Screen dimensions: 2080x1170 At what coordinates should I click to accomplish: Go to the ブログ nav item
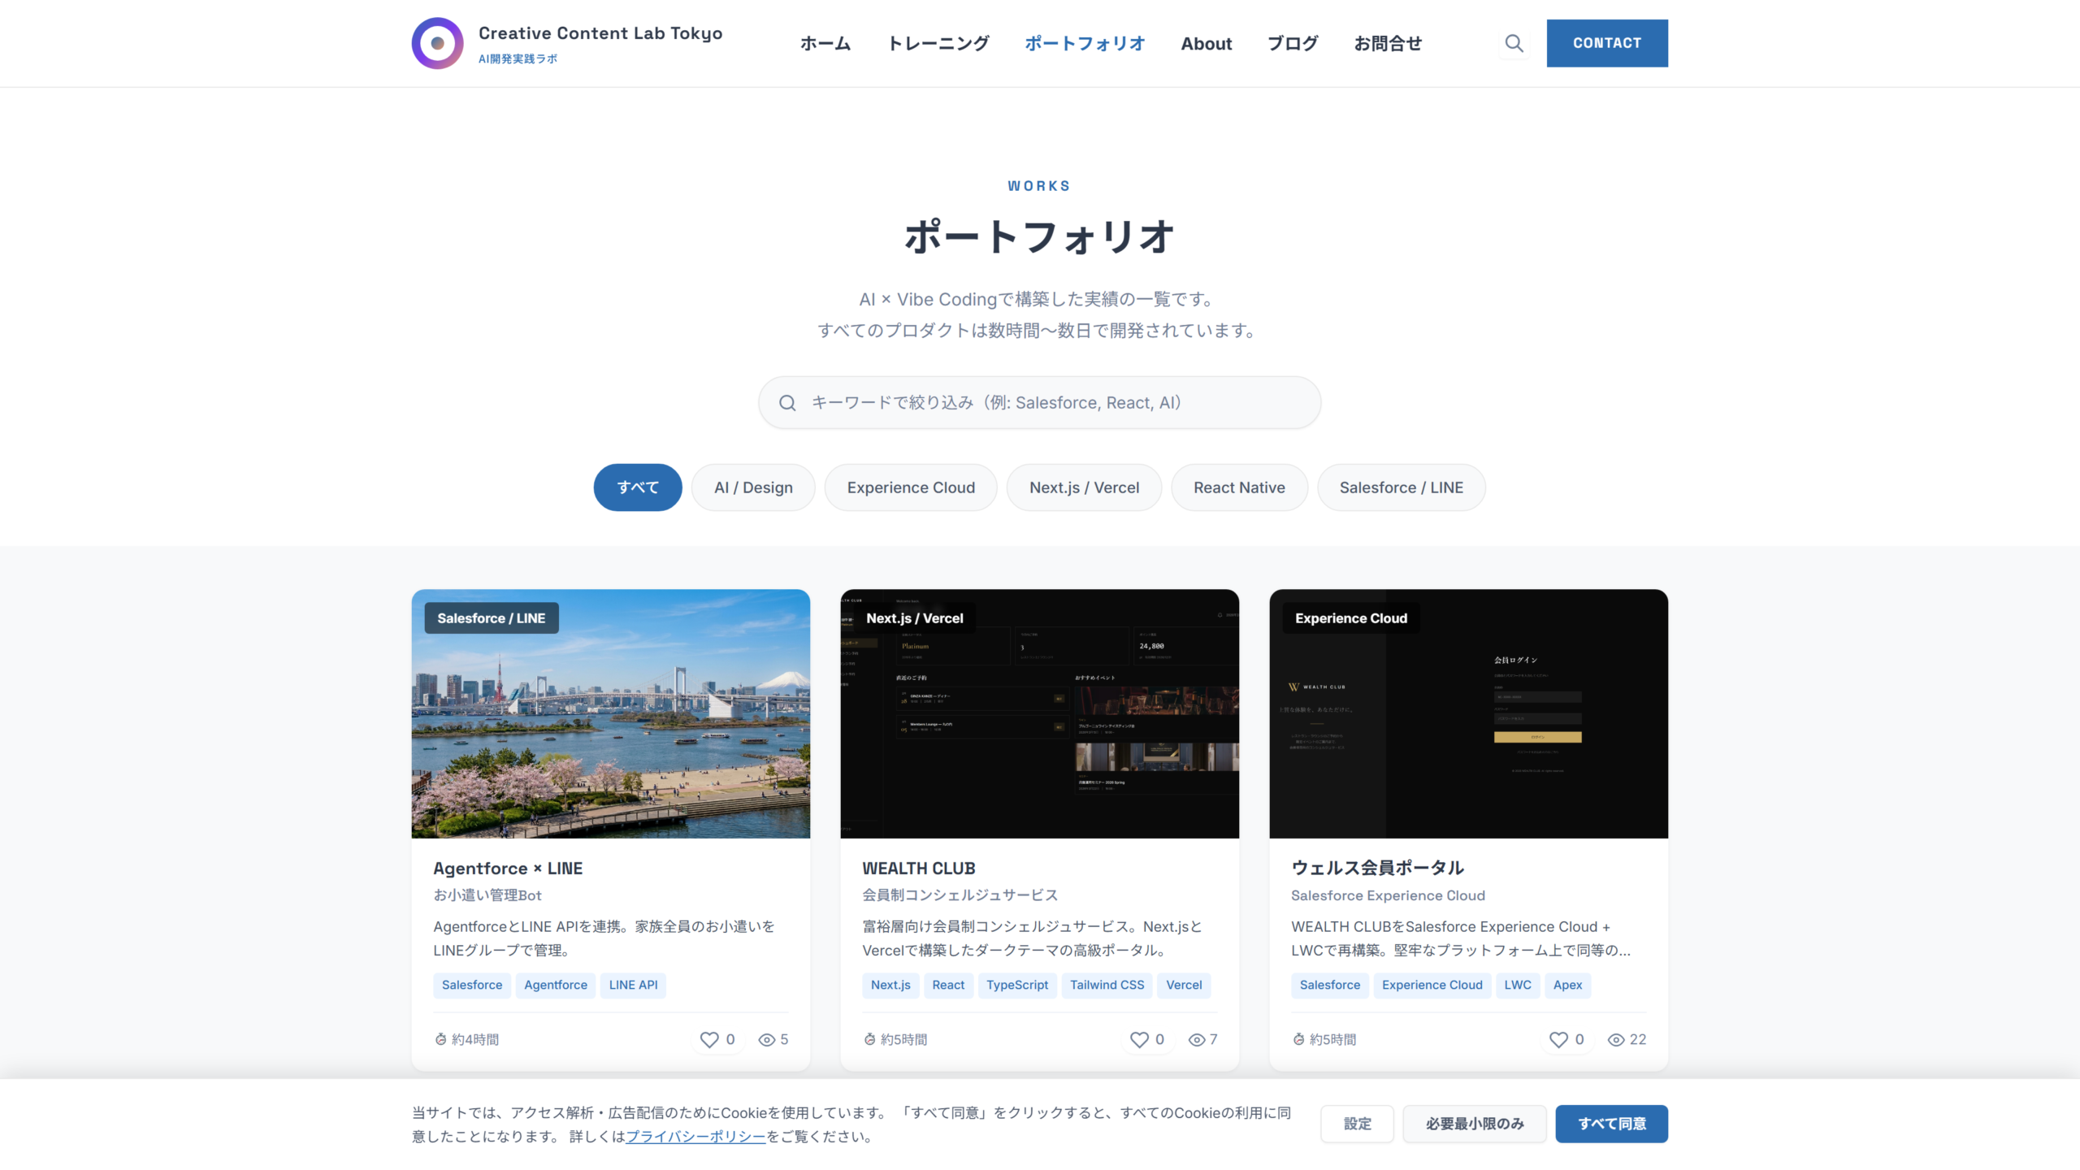click(x=1293, y=44)
